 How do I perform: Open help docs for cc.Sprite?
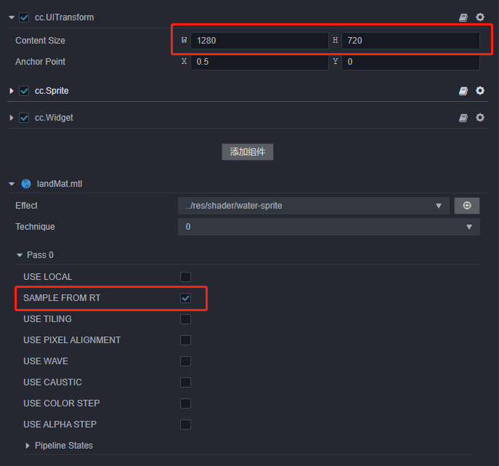point(463,91)
